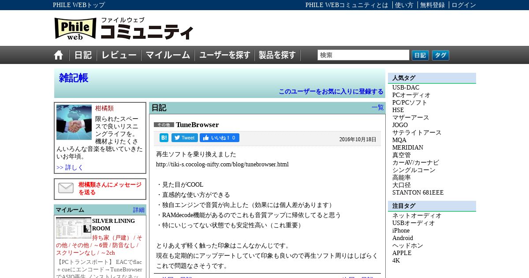
Task: Open the 雑記帳 blog title link
Action: (74, 78)
